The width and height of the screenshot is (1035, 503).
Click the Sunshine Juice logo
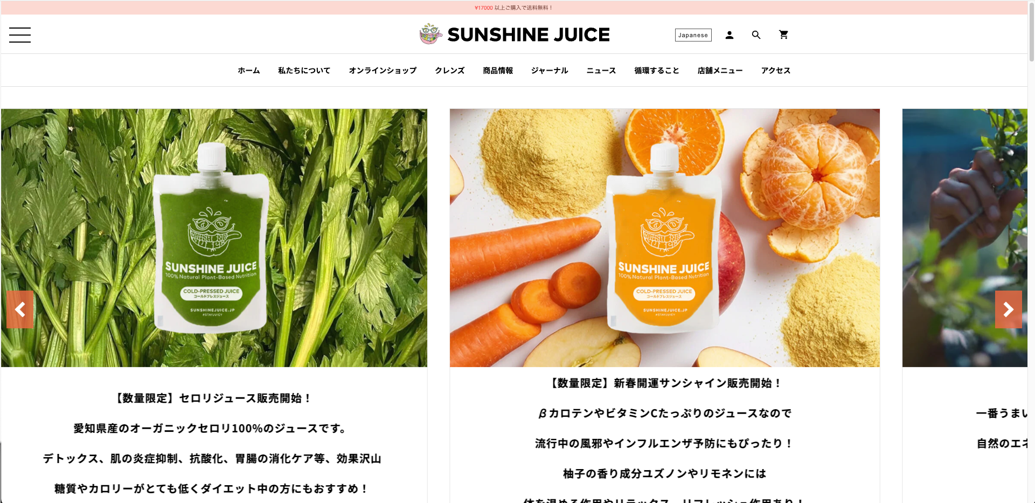[x=515, y=35]
